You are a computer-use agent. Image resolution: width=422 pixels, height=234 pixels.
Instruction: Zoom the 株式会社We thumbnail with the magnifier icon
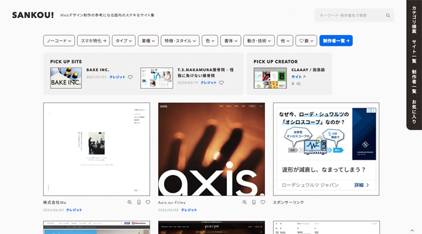[130, 202]
